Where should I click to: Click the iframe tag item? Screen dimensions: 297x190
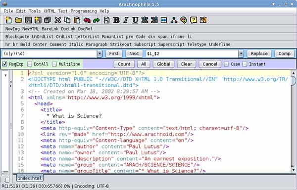pos(177,37)
